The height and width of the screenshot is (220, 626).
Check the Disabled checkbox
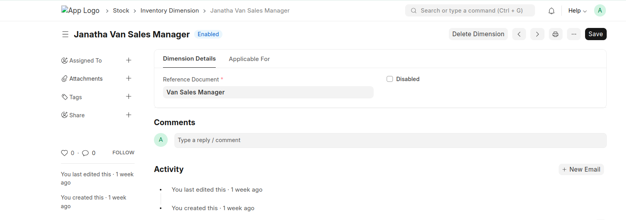[390, 79]
